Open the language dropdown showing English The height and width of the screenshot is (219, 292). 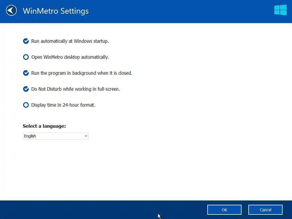tap(56, 136)
